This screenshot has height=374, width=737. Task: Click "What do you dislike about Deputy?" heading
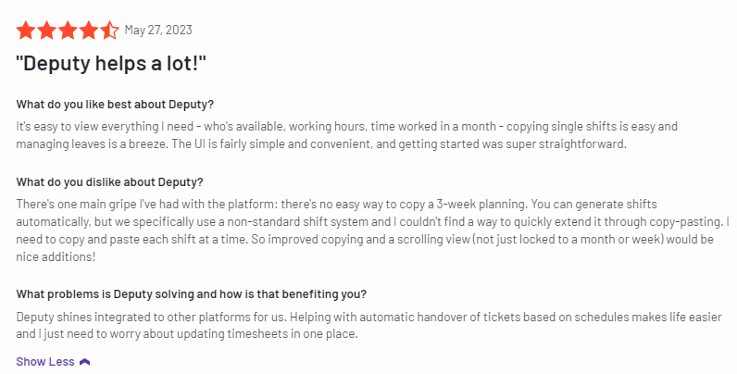(109, 182)
